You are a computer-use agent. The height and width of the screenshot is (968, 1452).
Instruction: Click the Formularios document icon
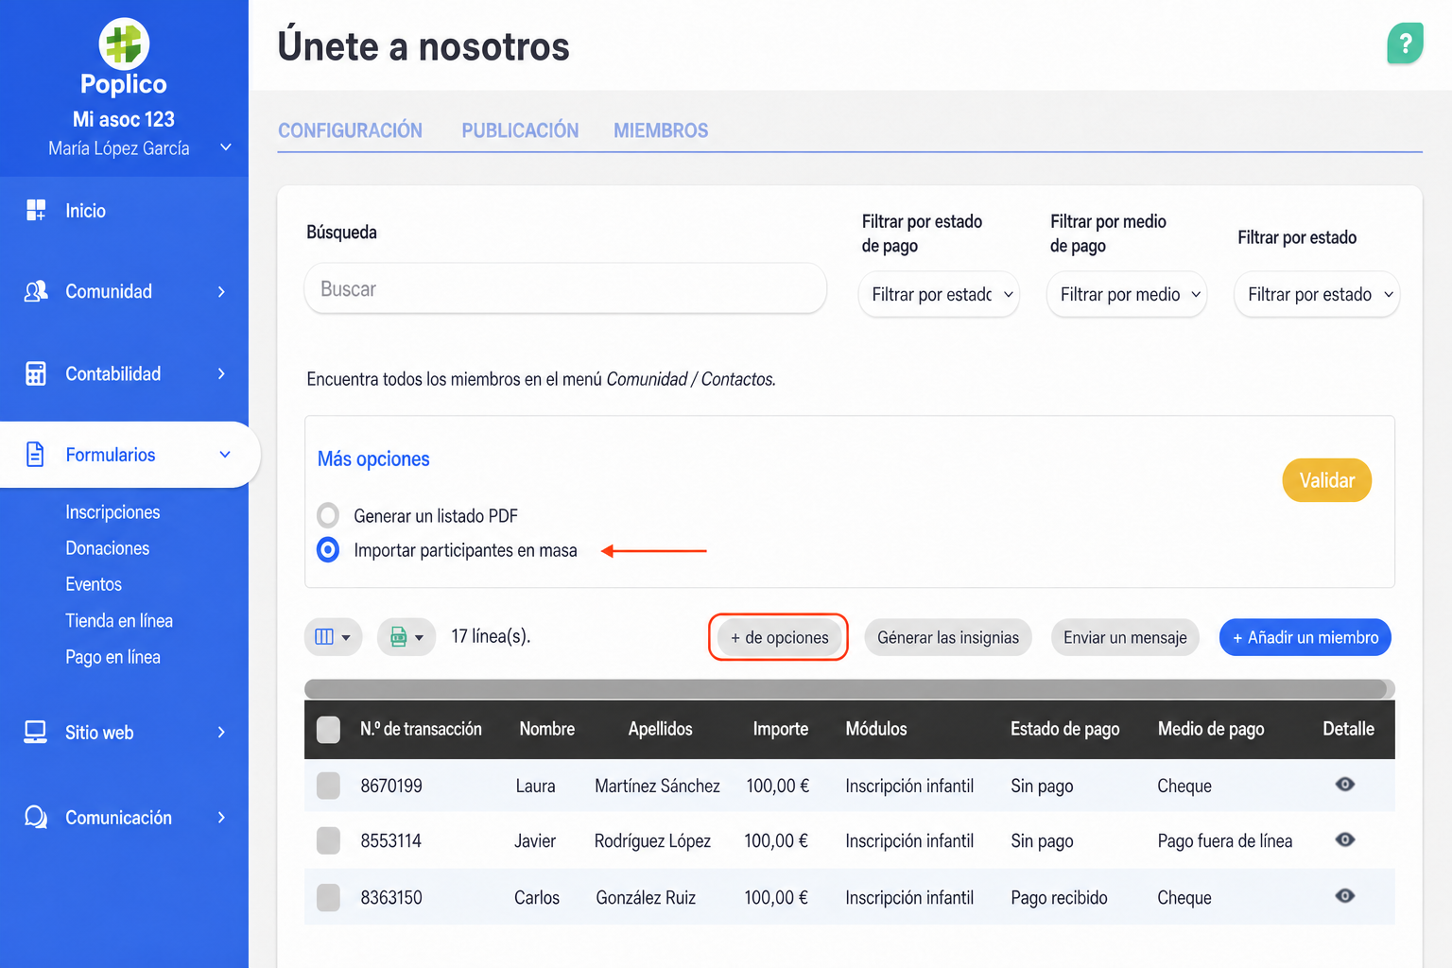[x=35, y=455]
